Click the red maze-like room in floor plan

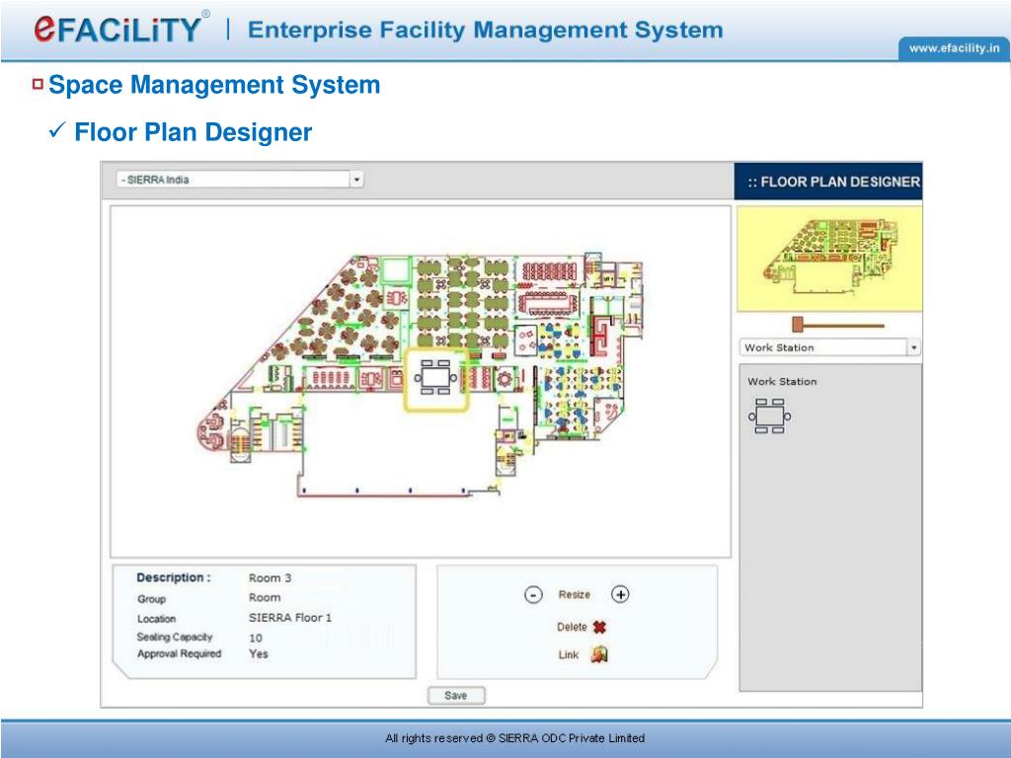599,336
